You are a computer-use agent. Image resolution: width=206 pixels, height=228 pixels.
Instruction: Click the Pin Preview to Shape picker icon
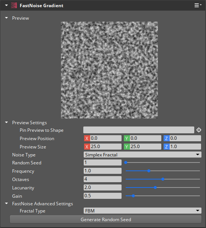coord(199,130)
